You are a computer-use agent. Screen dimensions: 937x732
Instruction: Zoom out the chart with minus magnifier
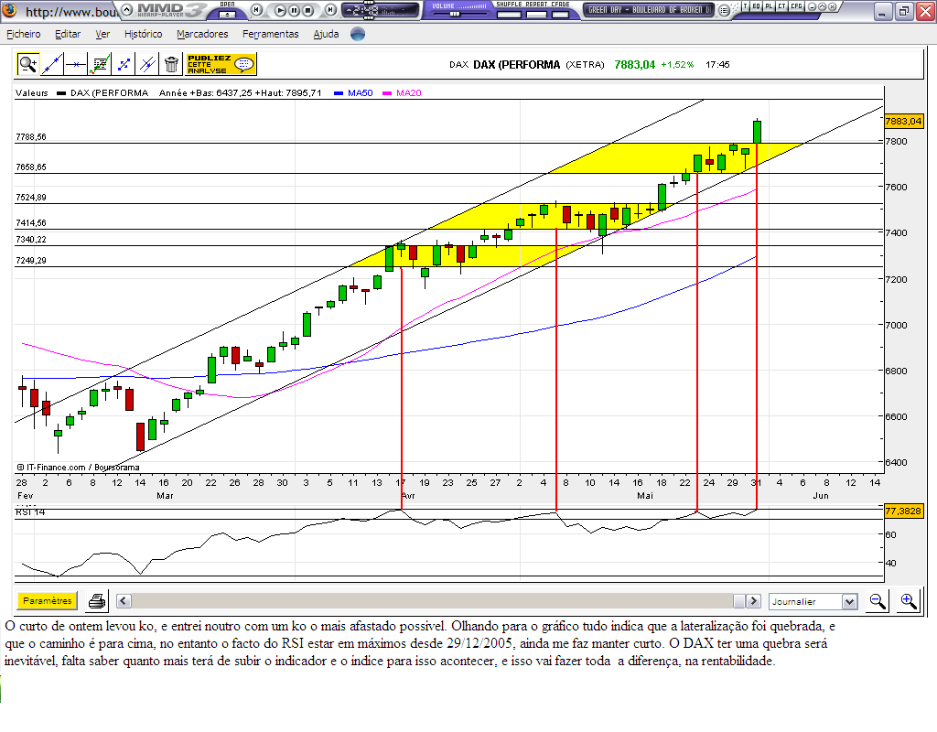pos(878,601)
